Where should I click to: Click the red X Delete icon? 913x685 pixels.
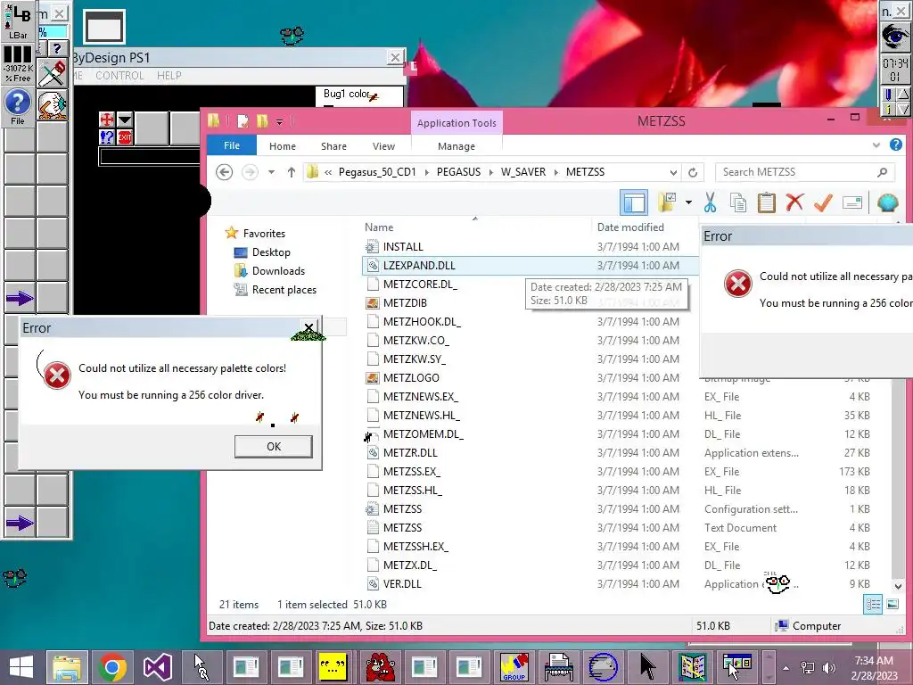(x=794, y=202)
